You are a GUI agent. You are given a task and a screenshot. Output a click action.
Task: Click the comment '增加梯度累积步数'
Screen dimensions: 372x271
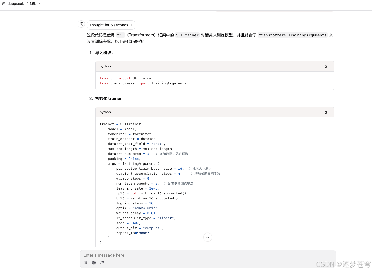click(207, 174)
